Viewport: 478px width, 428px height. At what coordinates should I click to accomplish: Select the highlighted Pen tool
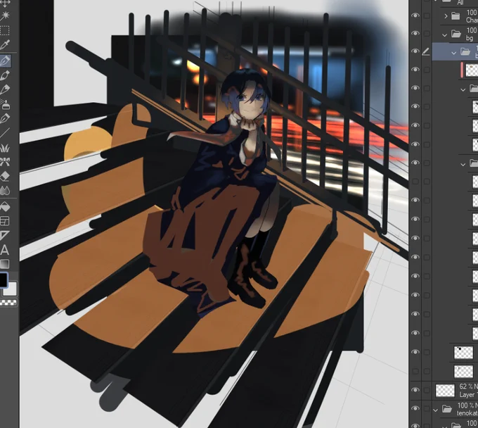[5, 61]
